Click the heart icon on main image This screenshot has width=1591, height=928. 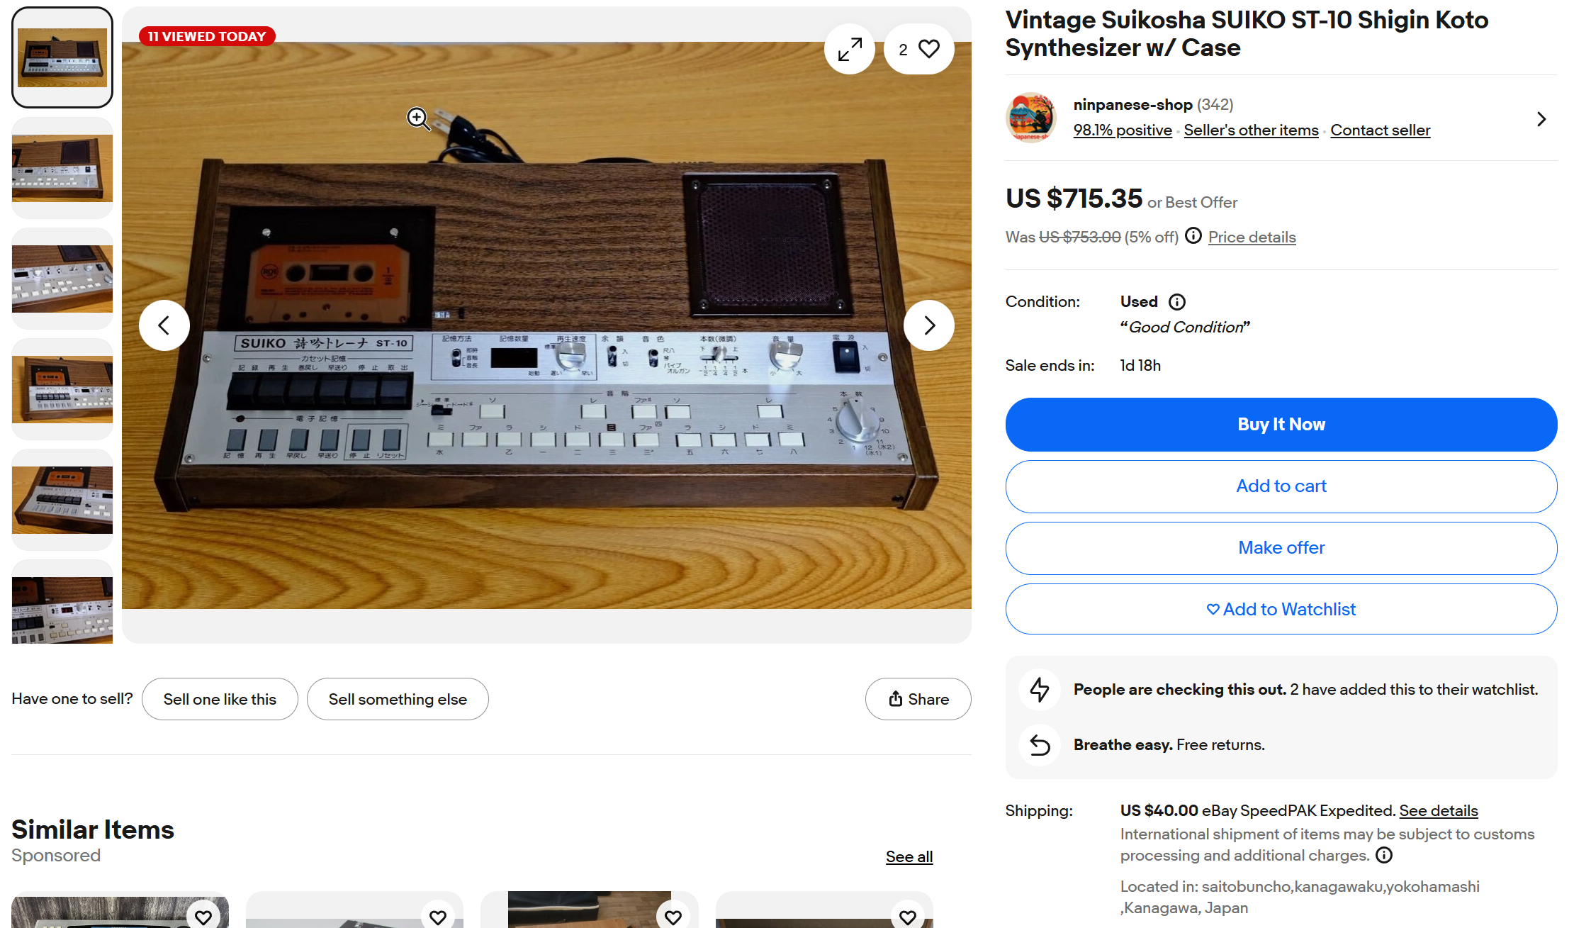tap(928, 49)
